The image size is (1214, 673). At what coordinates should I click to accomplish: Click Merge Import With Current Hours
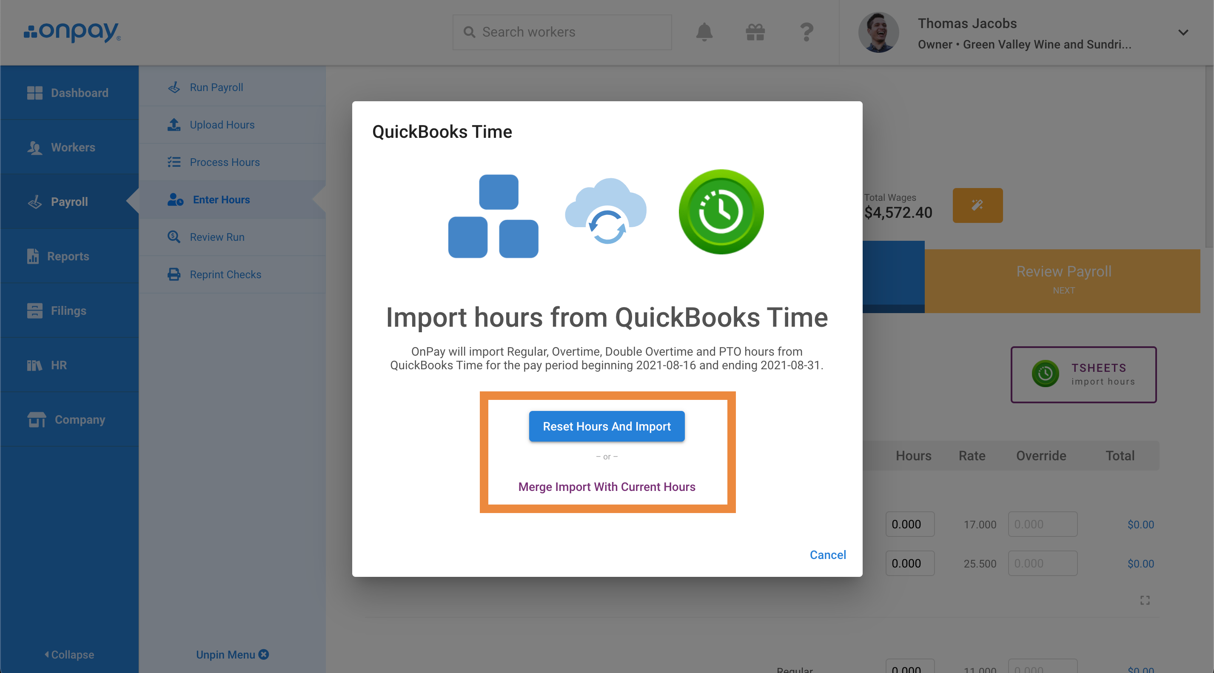click(x=607, y=486)
